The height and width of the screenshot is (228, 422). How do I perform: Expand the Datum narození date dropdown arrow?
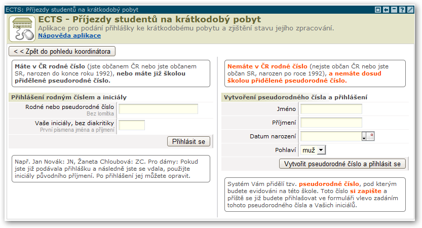tap(364, 136)
